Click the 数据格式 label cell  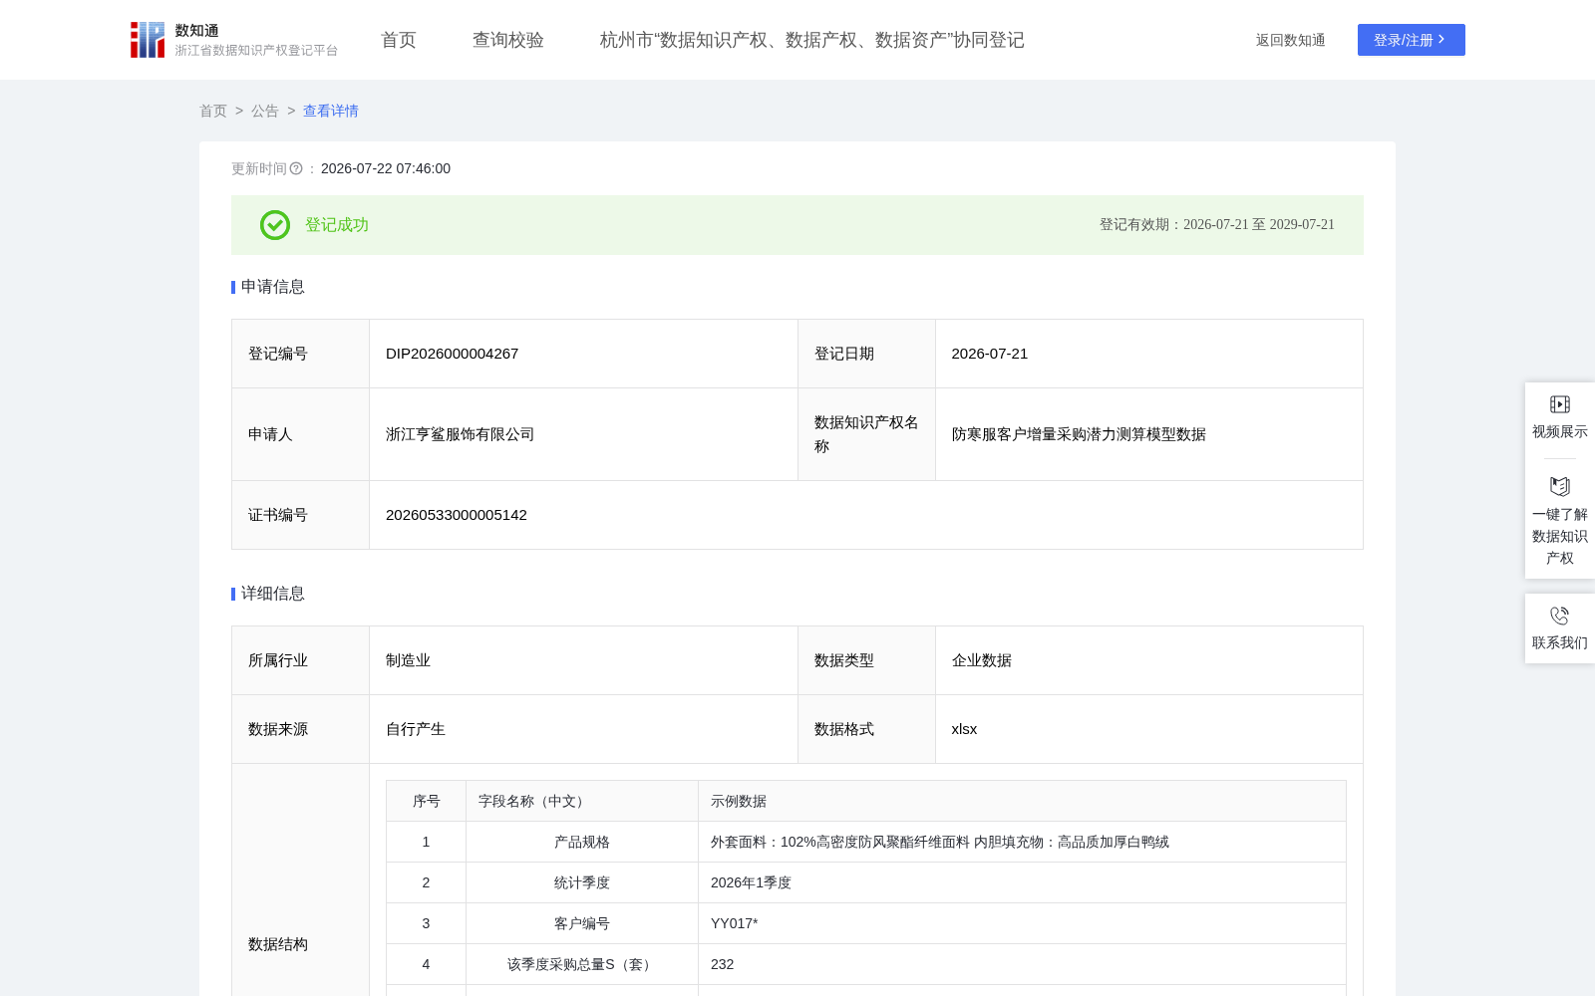[x=866, y=729]
